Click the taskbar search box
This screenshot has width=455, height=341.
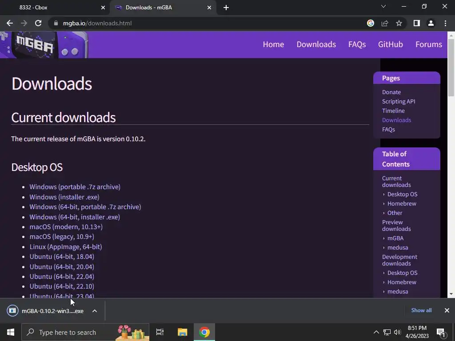[x=85, y=332]
